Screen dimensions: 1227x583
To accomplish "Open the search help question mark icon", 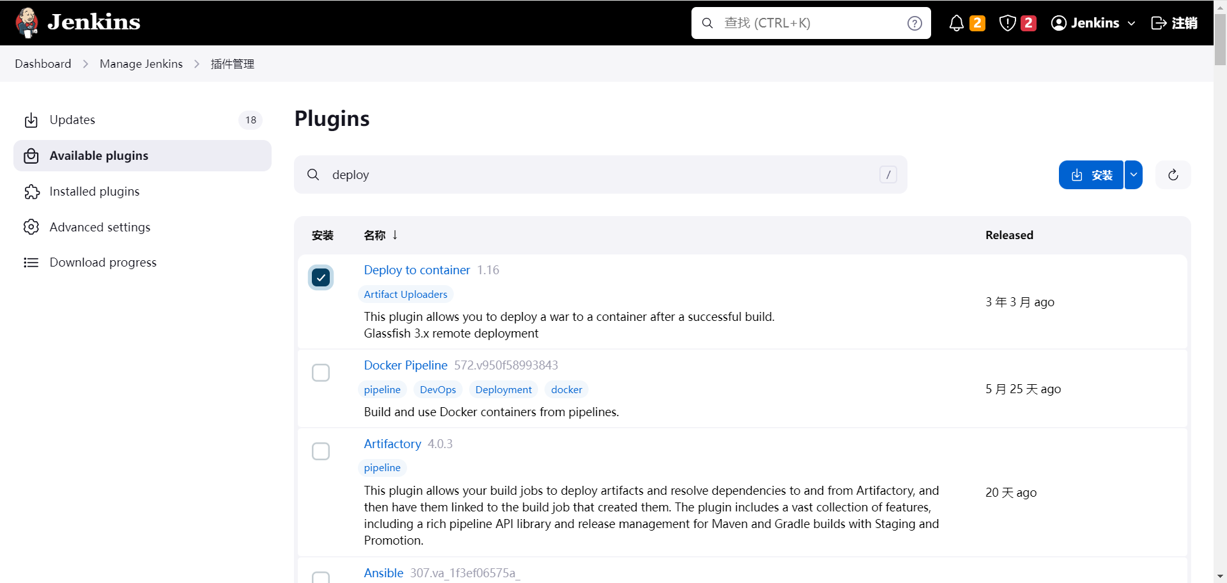I will [914, 23].
